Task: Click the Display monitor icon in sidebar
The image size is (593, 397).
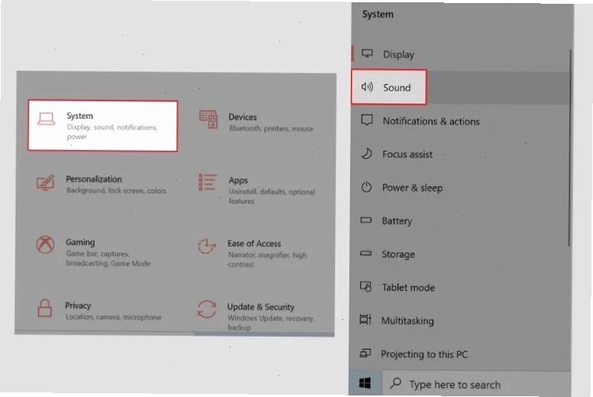Action: [x=367, y=53]
